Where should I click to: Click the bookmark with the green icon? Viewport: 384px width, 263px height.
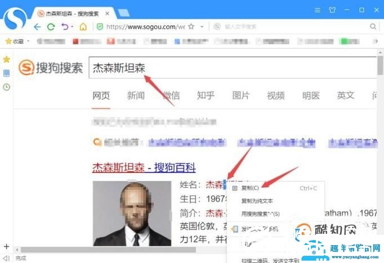[x=350, y=42]
